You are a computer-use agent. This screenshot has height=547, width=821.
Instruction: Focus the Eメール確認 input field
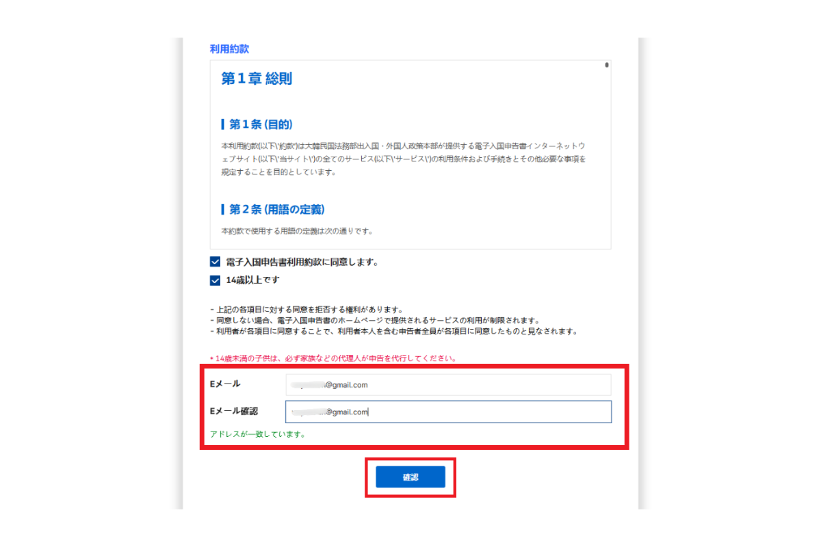[x=448, y=412]
